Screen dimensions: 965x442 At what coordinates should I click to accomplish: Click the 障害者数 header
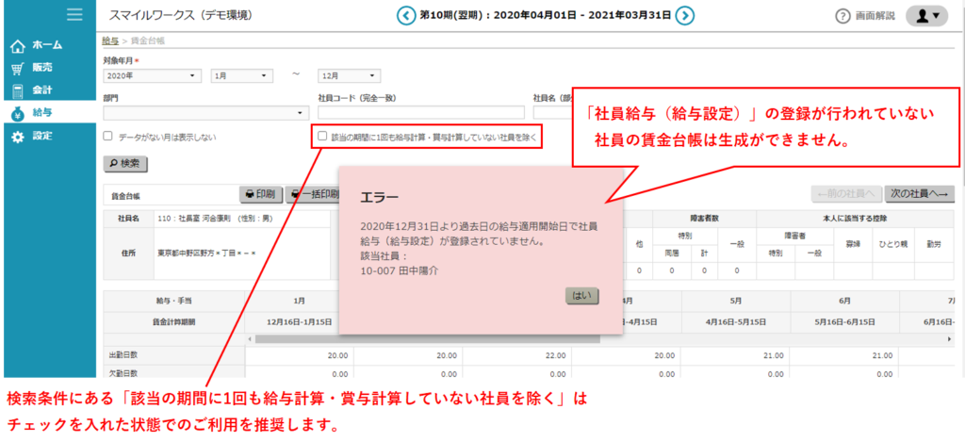coord(704,218)
